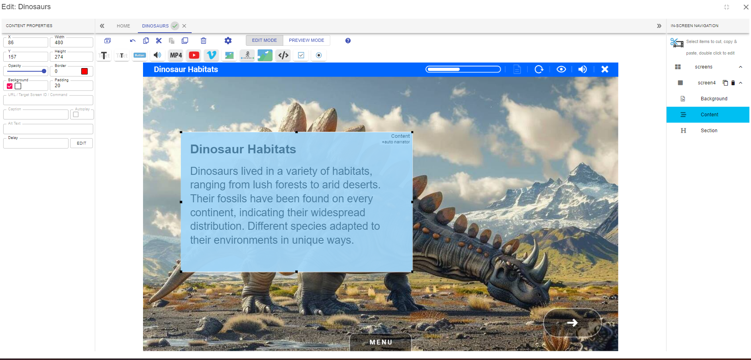Click the mountain background image icon
This screenshot has height=360, width=751.
[x=265, y=55]
